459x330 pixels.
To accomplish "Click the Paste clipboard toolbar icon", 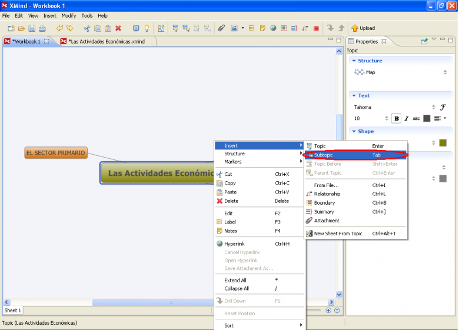I will [108, 28].
